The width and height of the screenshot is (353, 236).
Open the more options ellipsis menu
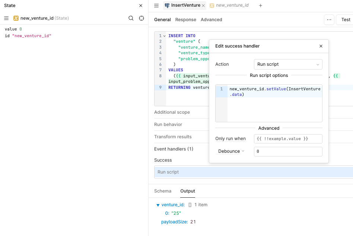[x=329, y=20]
